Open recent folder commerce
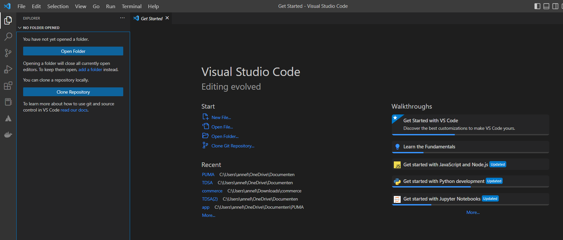Screen dimensions: 563x240 [x=212, y=191]
